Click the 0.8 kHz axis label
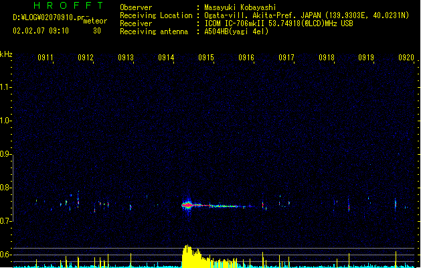The image size is (421, 268). [x=5, y=188]
